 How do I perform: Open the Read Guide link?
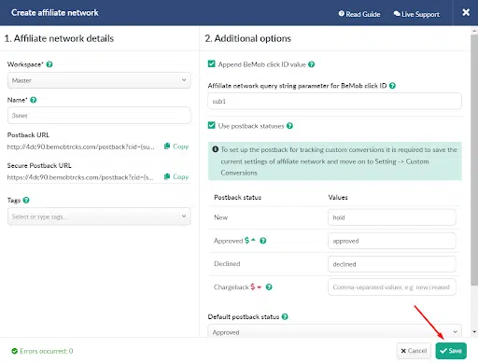[x=359, y=14]
